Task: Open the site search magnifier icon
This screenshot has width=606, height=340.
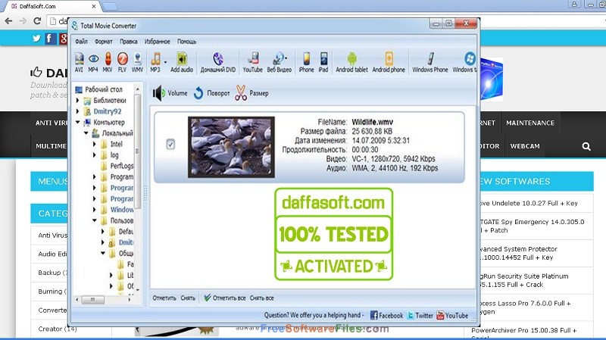Action: coord(586,146)
